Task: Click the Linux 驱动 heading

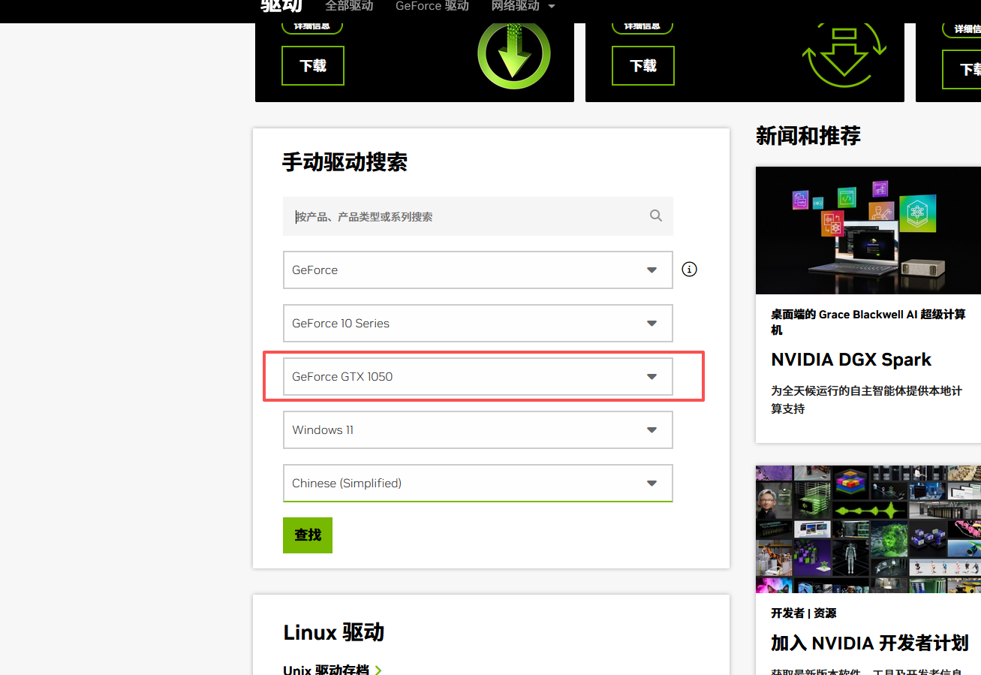Action: click(334, 632)
